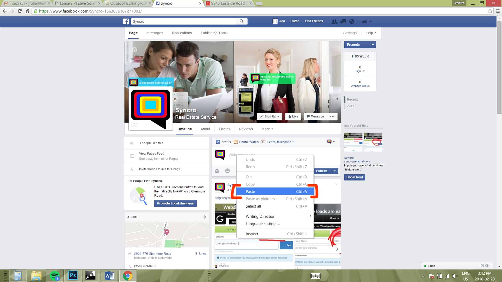
Task: Click the more options ellipsis button on cover
Action: click(332, 116)
